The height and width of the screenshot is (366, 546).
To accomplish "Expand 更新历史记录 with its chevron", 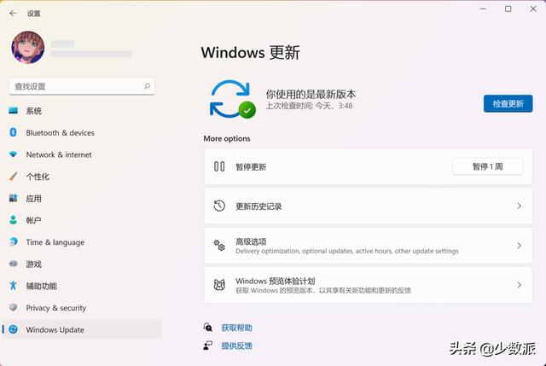I will click(x=519, y=206).
